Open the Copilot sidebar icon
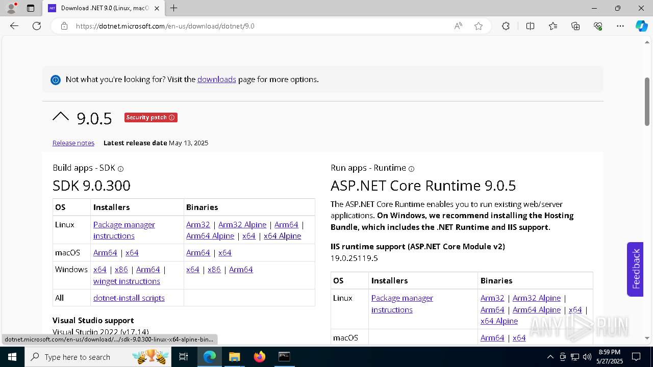The width and height of the screenshot is (653, 367). point(641,26)
